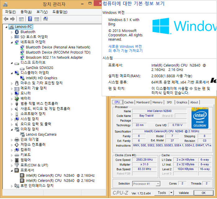Select the Intel(R) HD Graphics device

click(x=41, y=78)
